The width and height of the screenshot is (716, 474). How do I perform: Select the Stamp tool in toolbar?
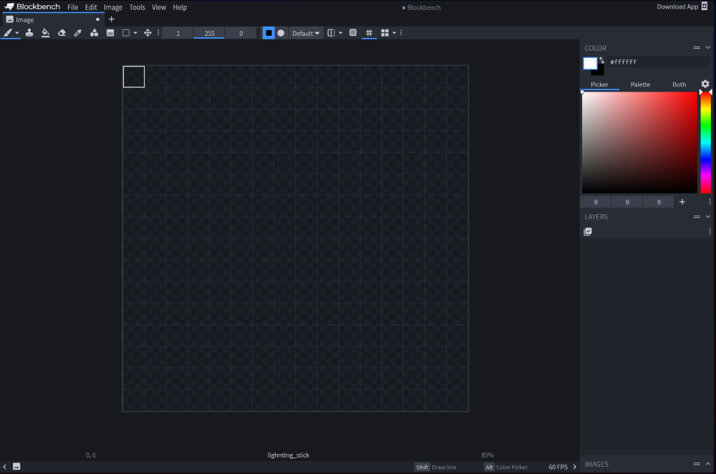(x=29, y=33)
